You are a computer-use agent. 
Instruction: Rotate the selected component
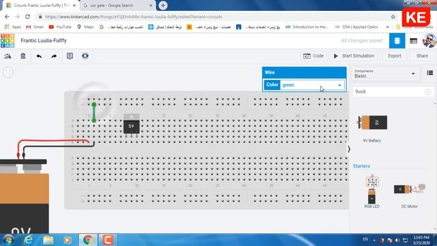click(x=8, y=56)
